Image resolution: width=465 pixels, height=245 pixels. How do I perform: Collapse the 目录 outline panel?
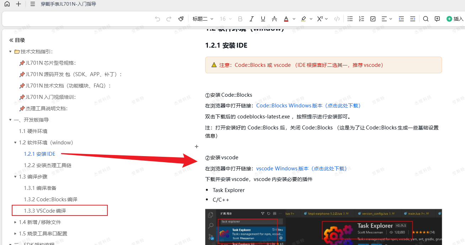[11, 40]
